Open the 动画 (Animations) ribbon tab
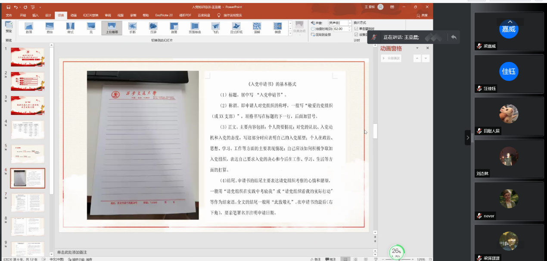 pos(74,15)
